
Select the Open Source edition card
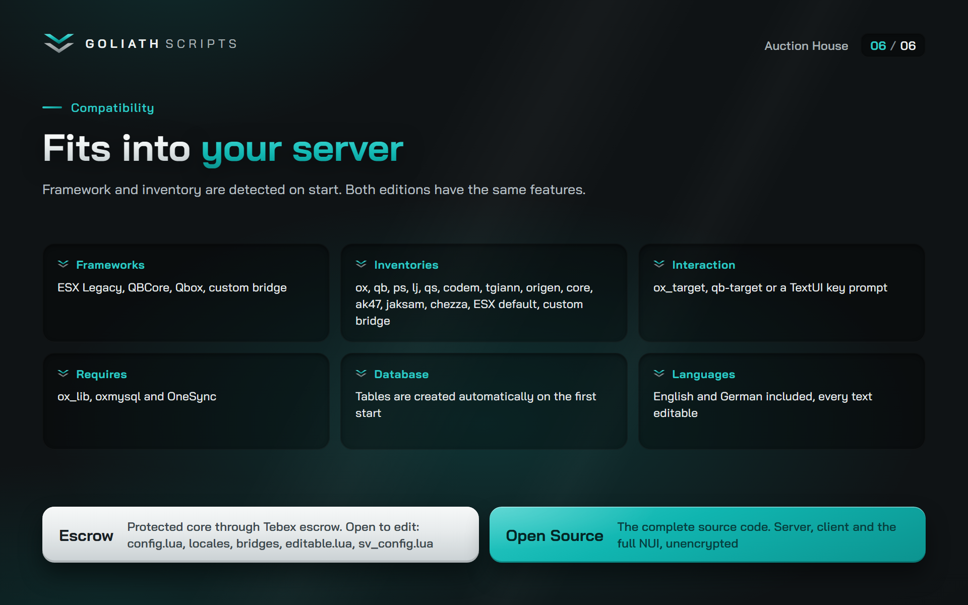[x=707, y=534]
